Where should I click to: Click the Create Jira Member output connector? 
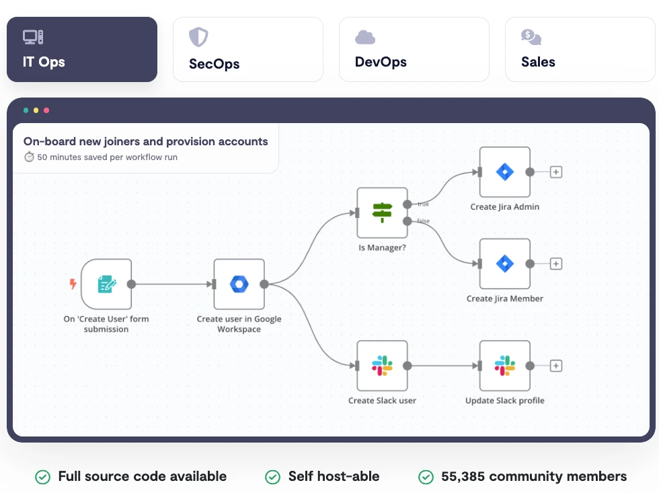[x=530, y=264]
